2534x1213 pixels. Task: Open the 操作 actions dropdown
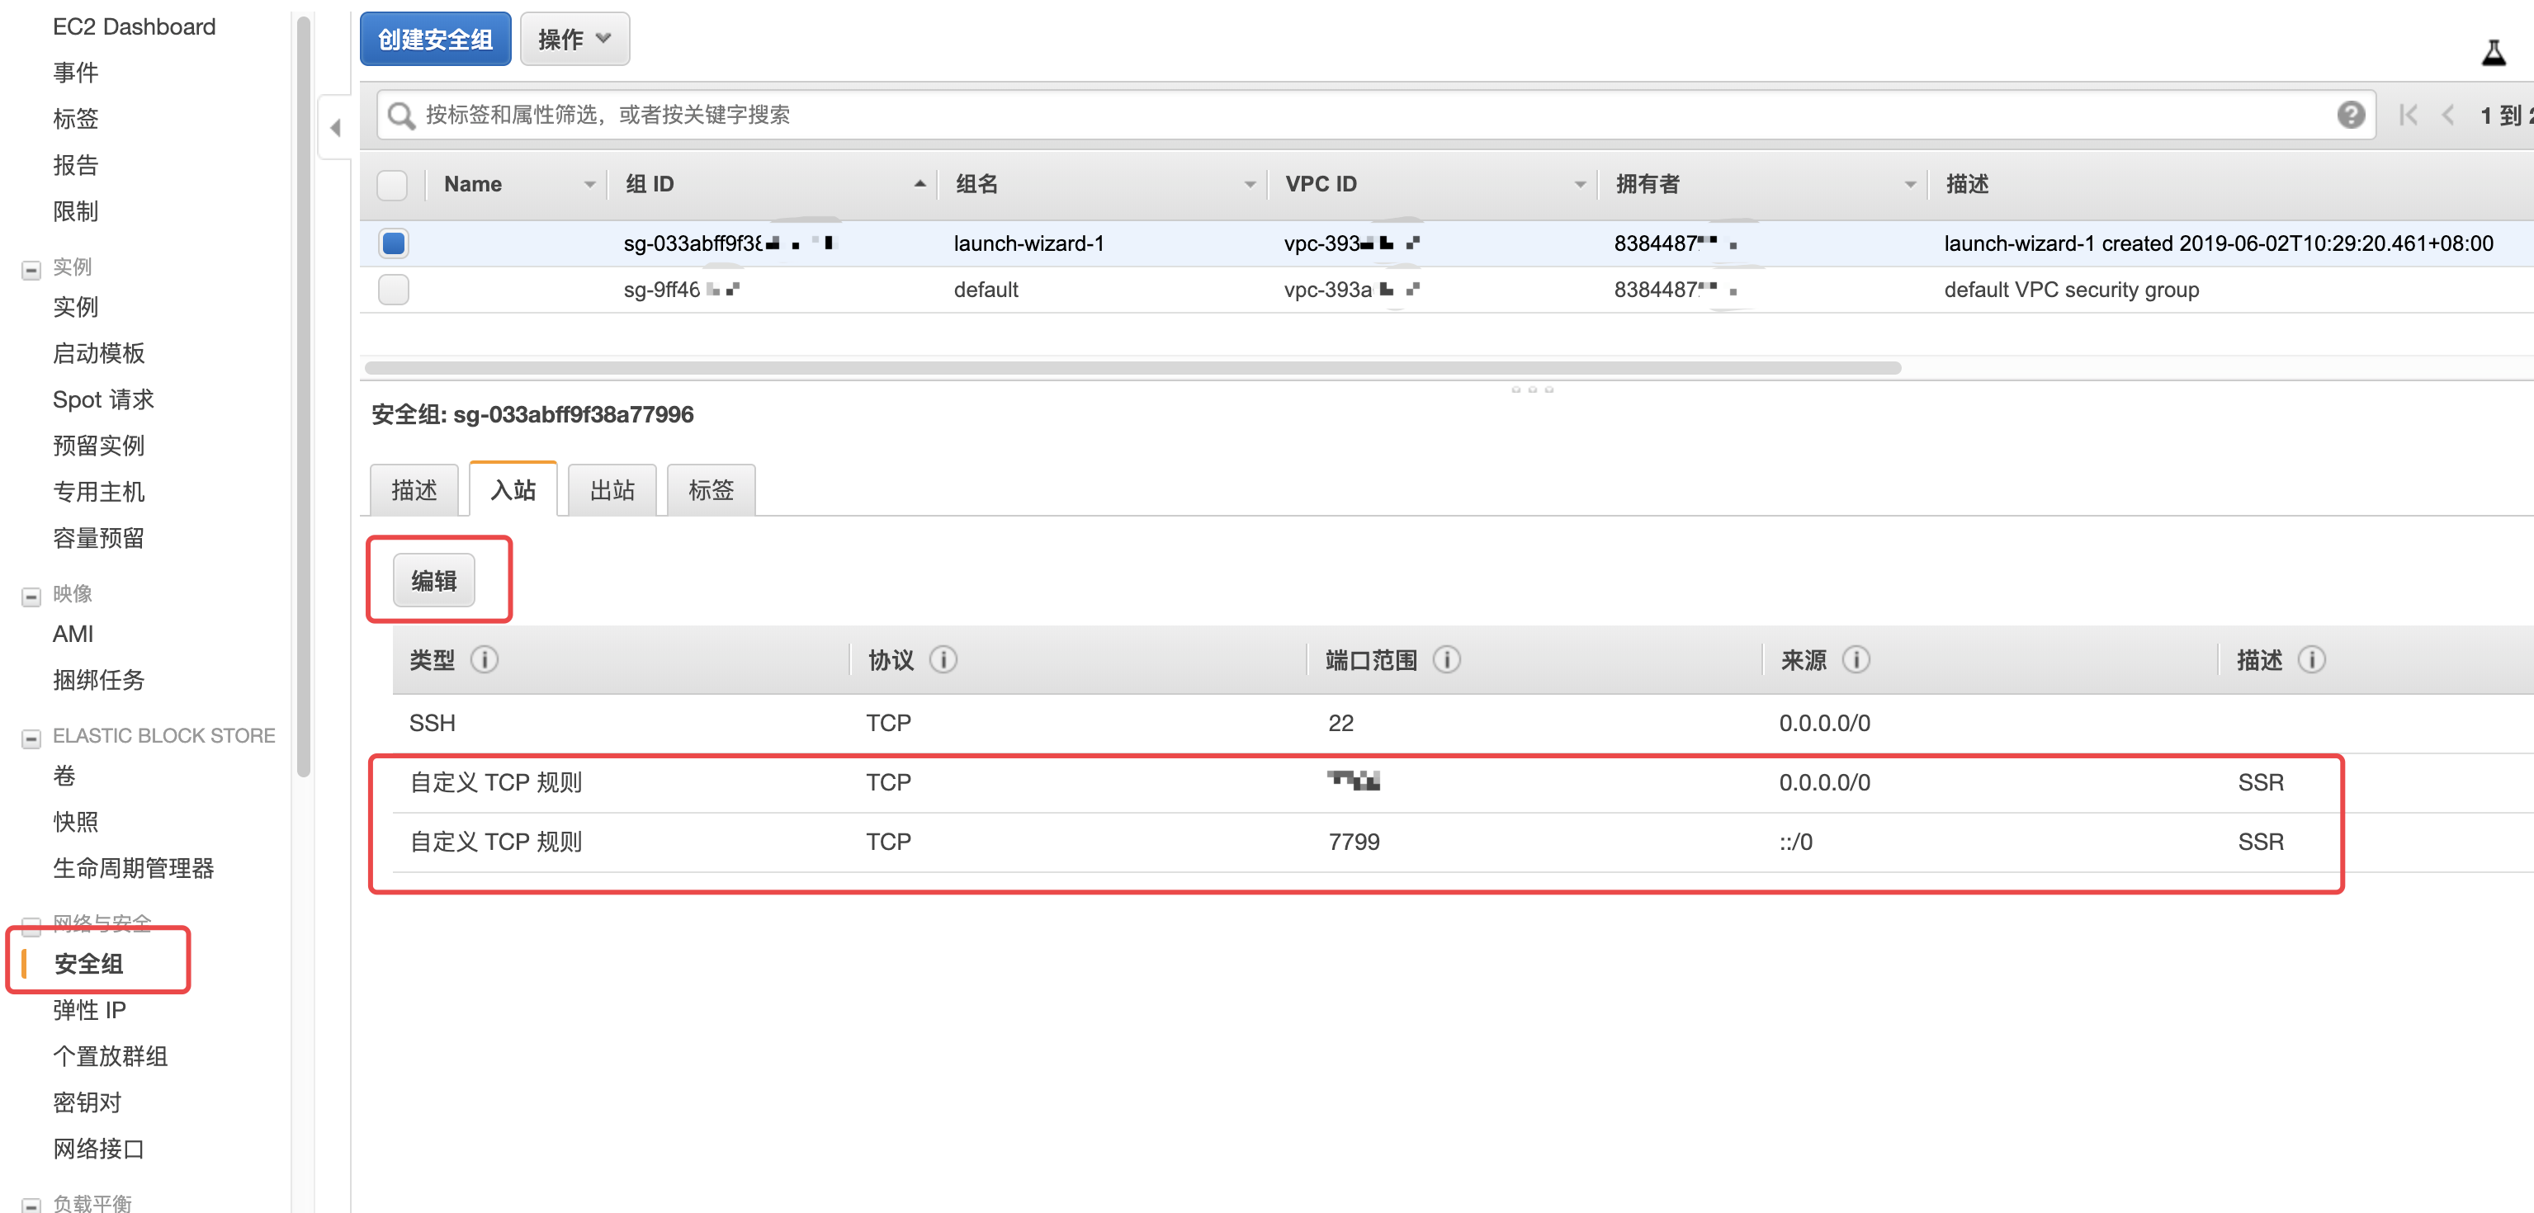click(574, 40)
